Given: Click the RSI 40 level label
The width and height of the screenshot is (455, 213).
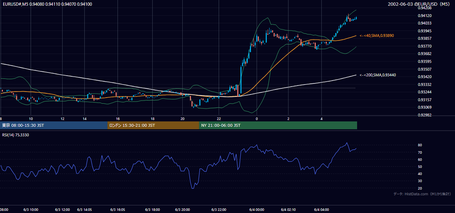Looking at the screenshot, I should [x=420, y=174].
